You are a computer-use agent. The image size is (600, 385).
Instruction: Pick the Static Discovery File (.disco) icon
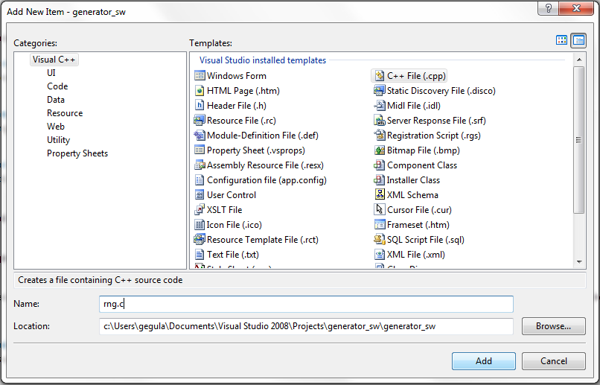[379, 91]
